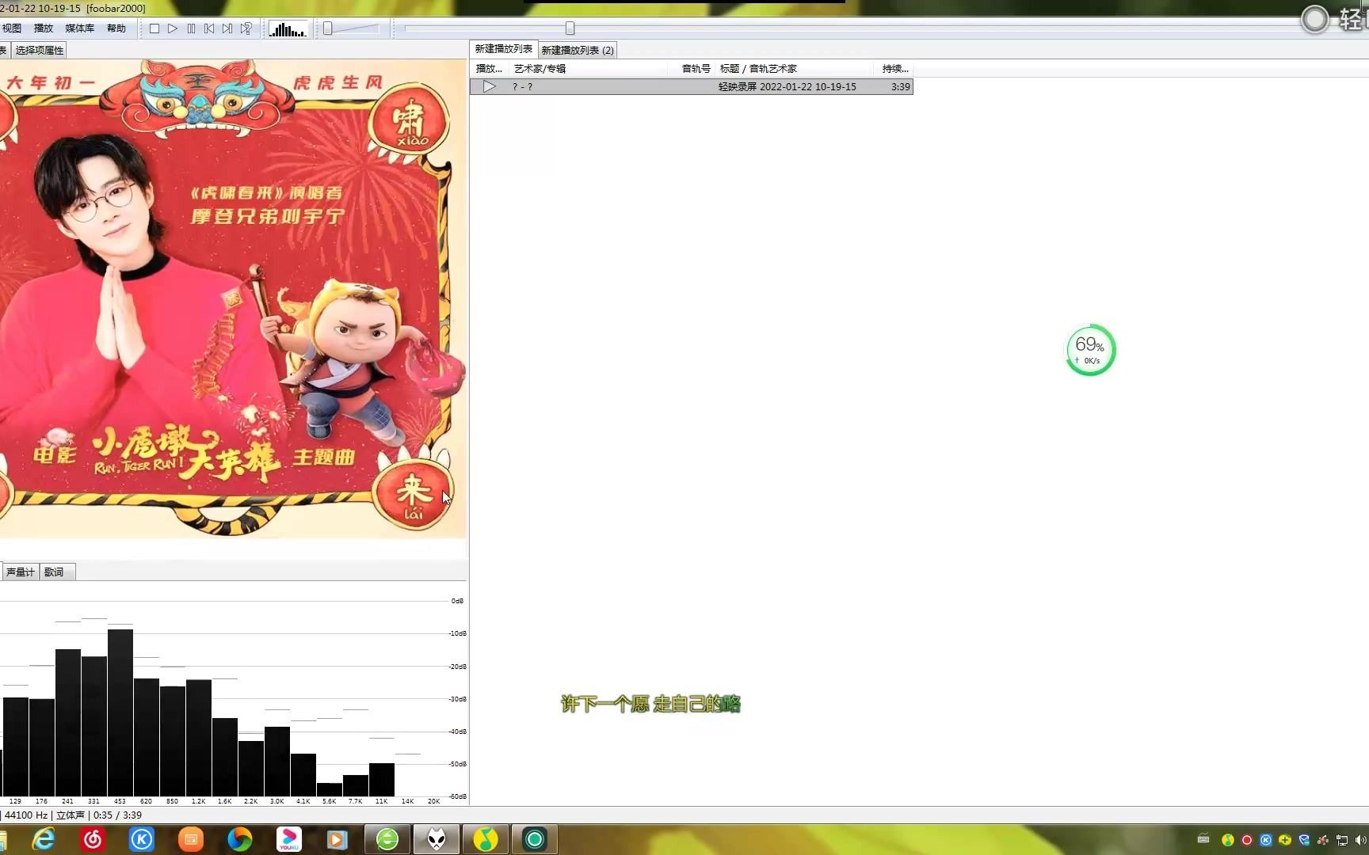Open the 视图 menu
This screenshot has width=1369, height=855.
pos(12,28)
